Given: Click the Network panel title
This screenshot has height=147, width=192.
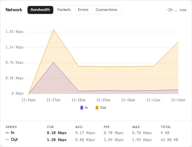Looking at the screenshot, I should 14,10.
